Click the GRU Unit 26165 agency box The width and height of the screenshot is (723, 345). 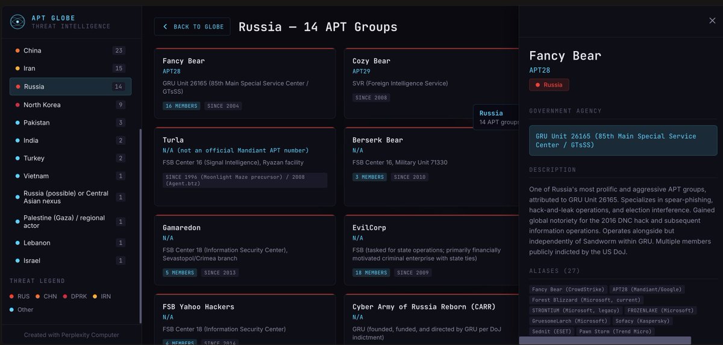[623, 141]
